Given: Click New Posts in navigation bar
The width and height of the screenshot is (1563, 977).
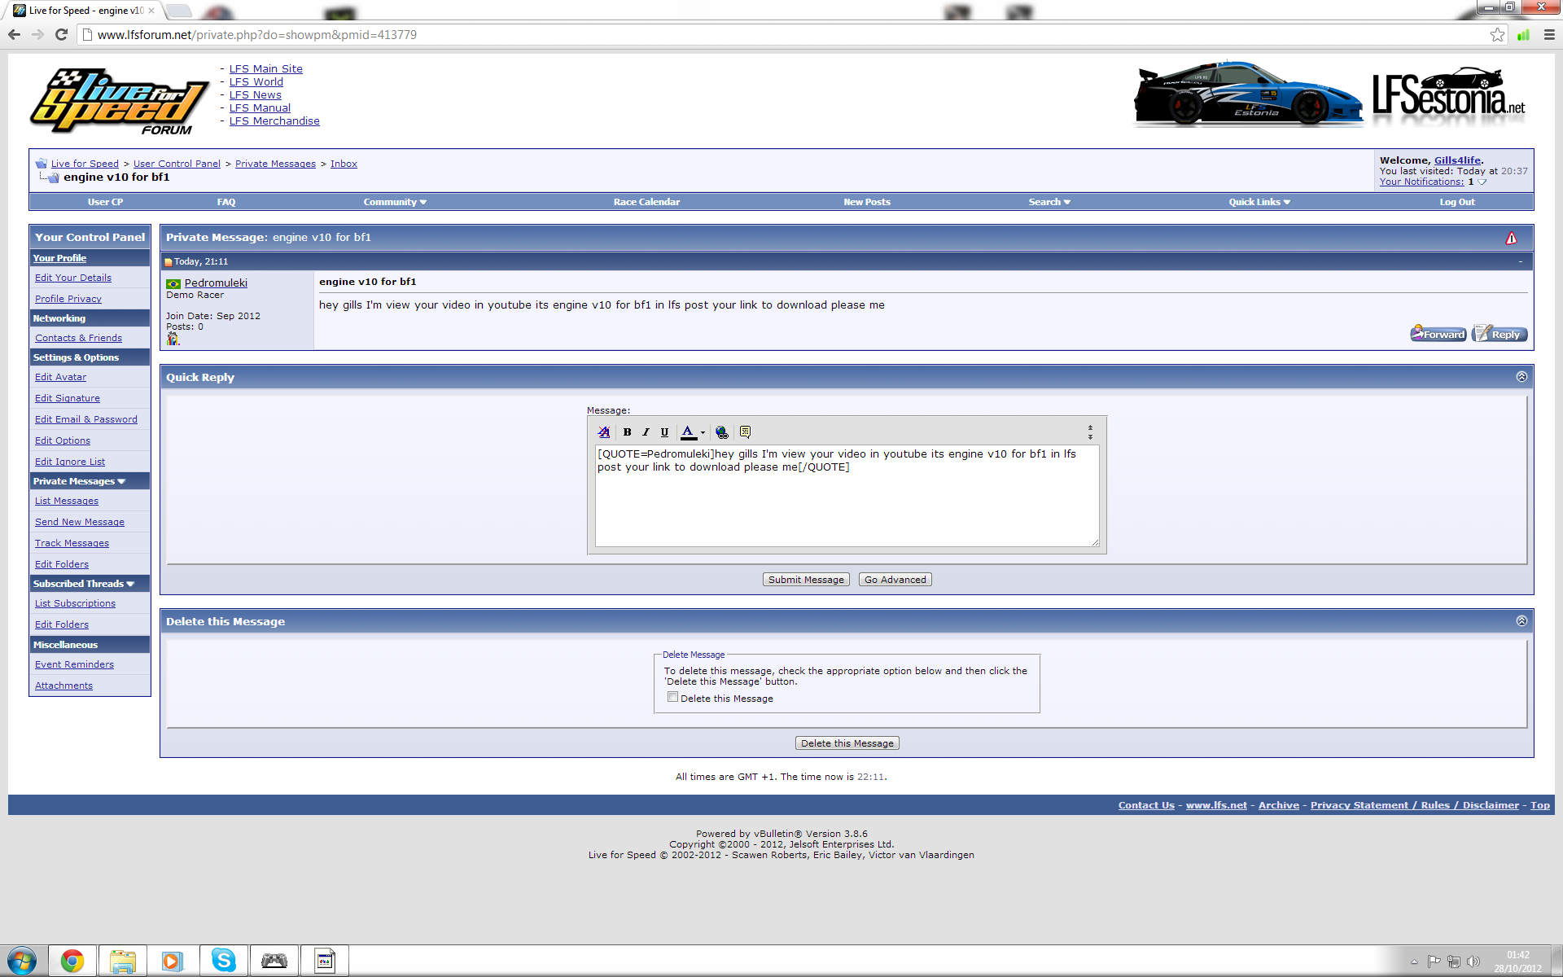Looking at the screenshot, I should [866, 202].
